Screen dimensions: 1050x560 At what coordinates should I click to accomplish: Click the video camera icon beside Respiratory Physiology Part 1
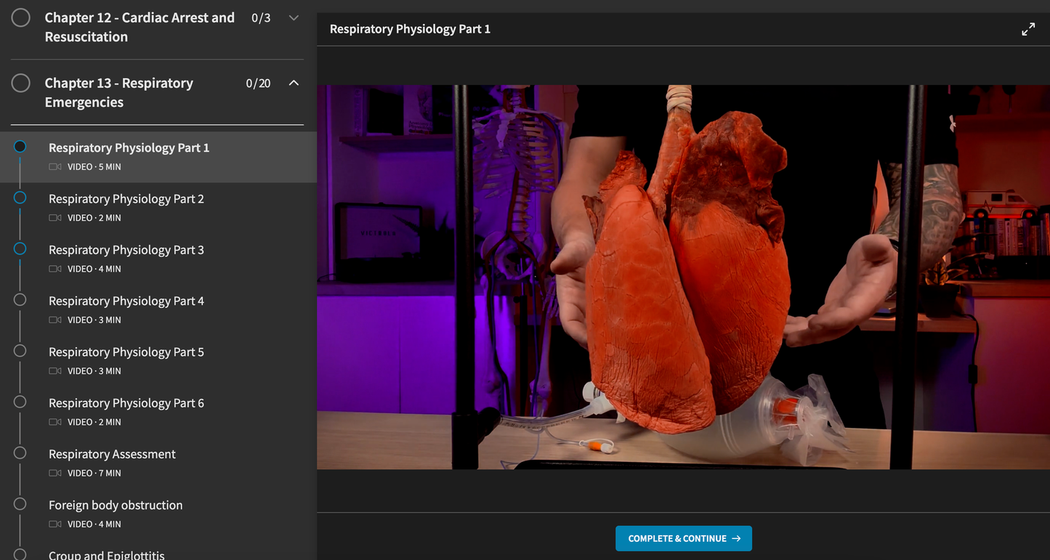[x=54, y=166]
